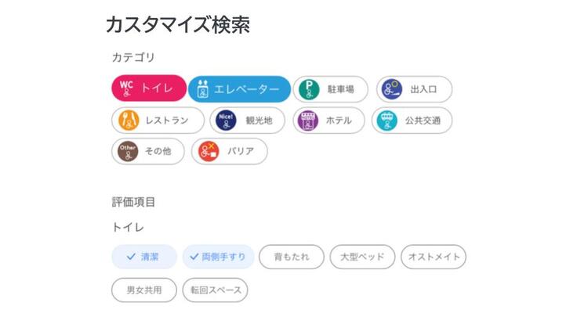Deselect the 両側手すり filter chip
Image resolution: width=577 pixels, height=324 pixels.
[x=218, y=257]
